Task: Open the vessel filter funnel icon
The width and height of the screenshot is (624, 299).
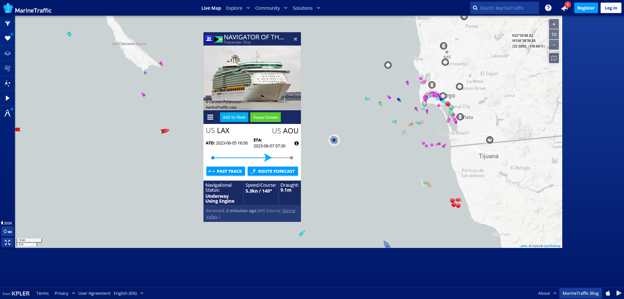Action: click(x=7, y=23)
